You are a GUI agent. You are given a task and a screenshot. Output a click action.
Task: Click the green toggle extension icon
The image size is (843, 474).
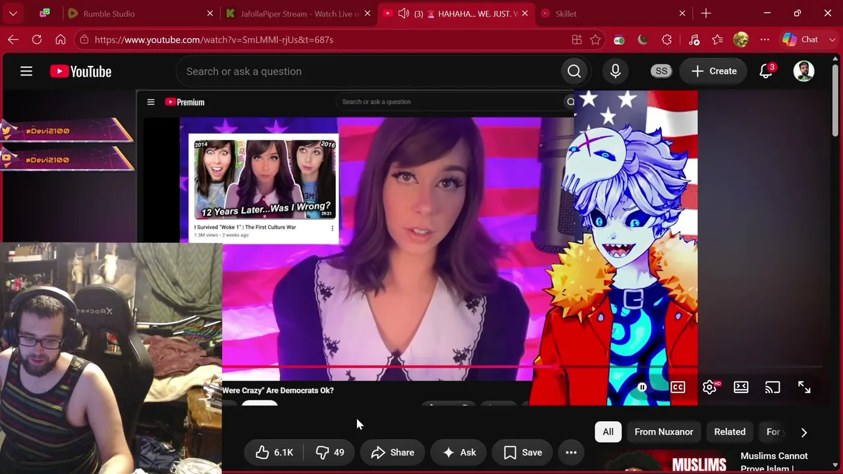[619, 39]
